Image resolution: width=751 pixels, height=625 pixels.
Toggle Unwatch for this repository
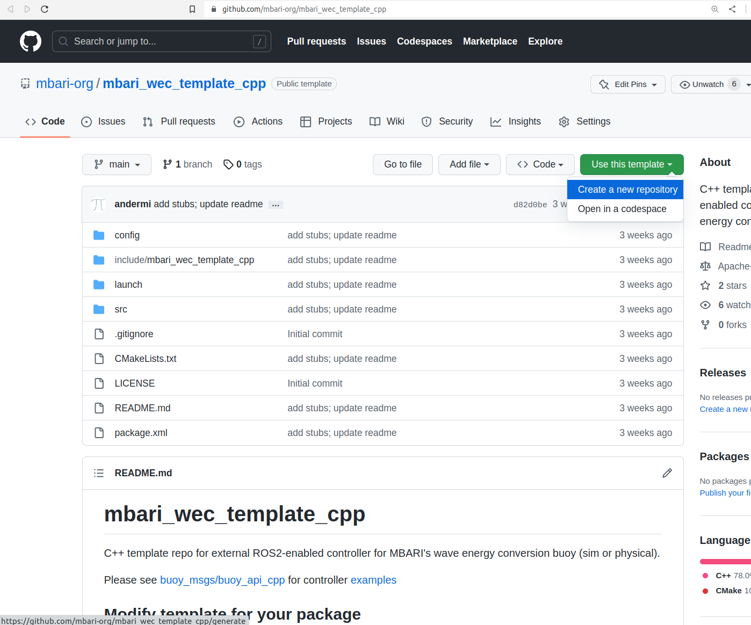pos(702,84)
